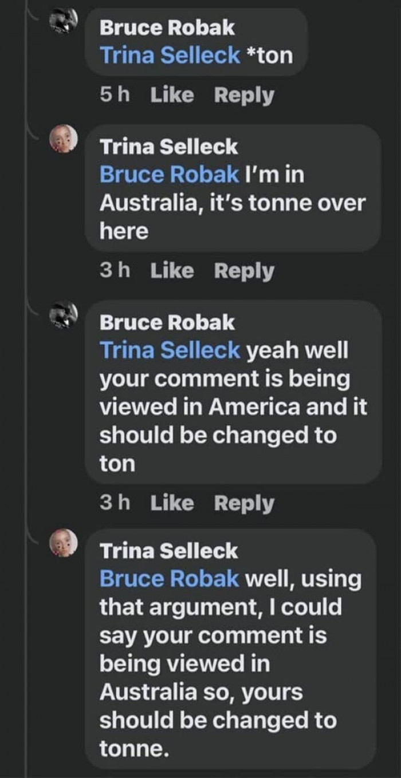Viewport: 401px width, 778px height.
Task: Click Bruce Robak's avatar beside the "*ton" comment
Action: (x=63, y=22)
